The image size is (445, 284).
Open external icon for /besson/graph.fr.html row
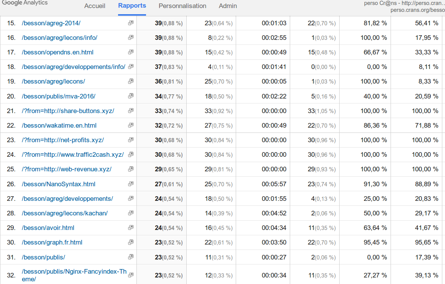pos(131,242)
